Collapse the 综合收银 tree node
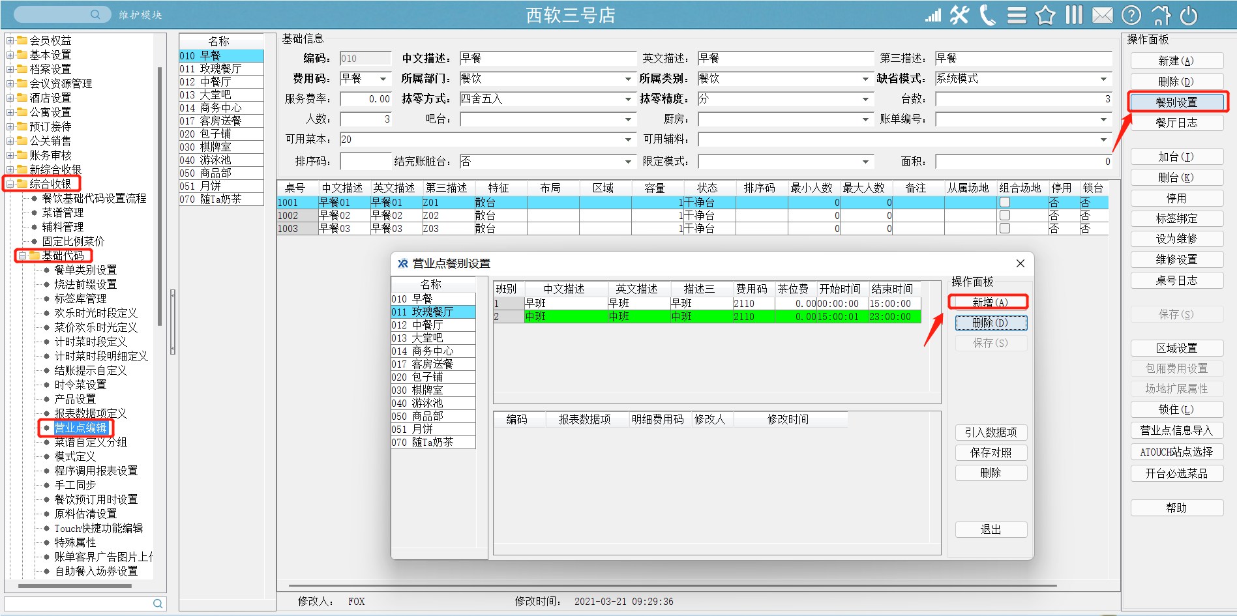Screen dimensions: 1237x616 point(10,184)
